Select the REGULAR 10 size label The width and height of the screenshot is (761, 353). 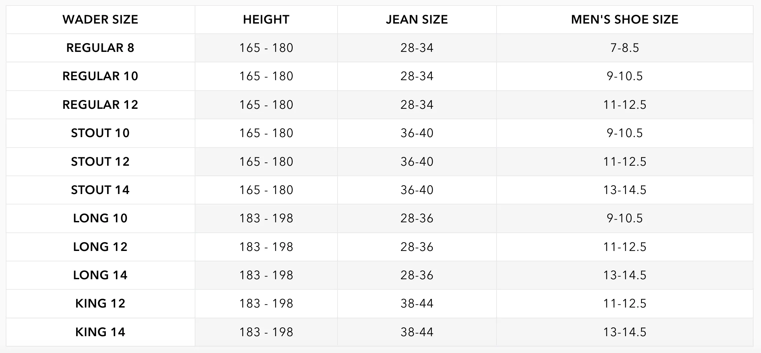pyautogui.click(x=100, y=76)
